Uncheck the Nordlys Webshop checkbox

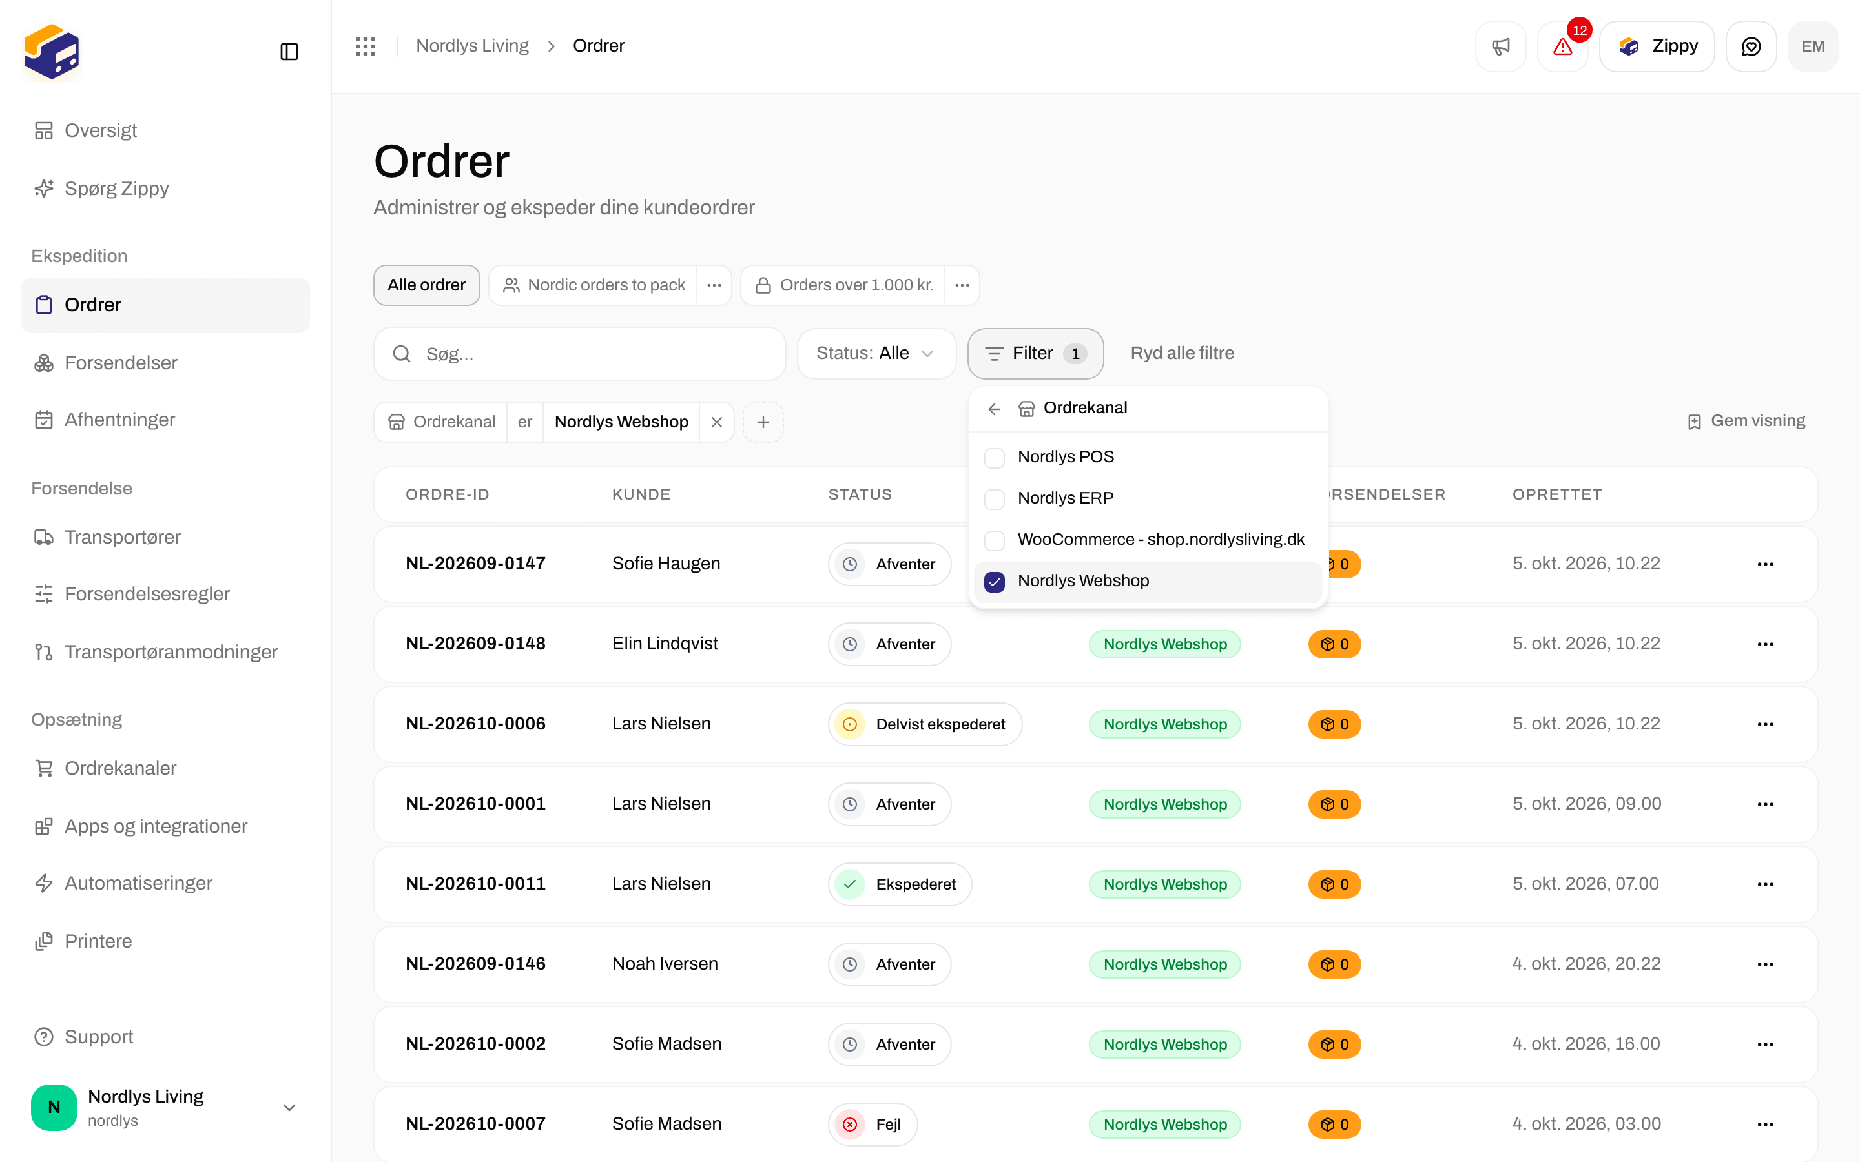click(x=995, y=582)
